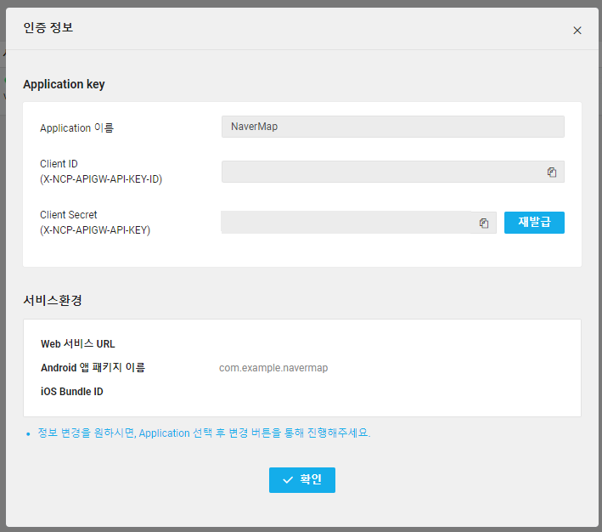Click the iOS Bundle ID label

[72, 391]
